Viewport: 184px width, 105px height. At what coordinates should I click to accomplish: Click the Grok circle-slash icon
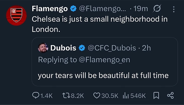pyautogui.click(x=157, y=9)
